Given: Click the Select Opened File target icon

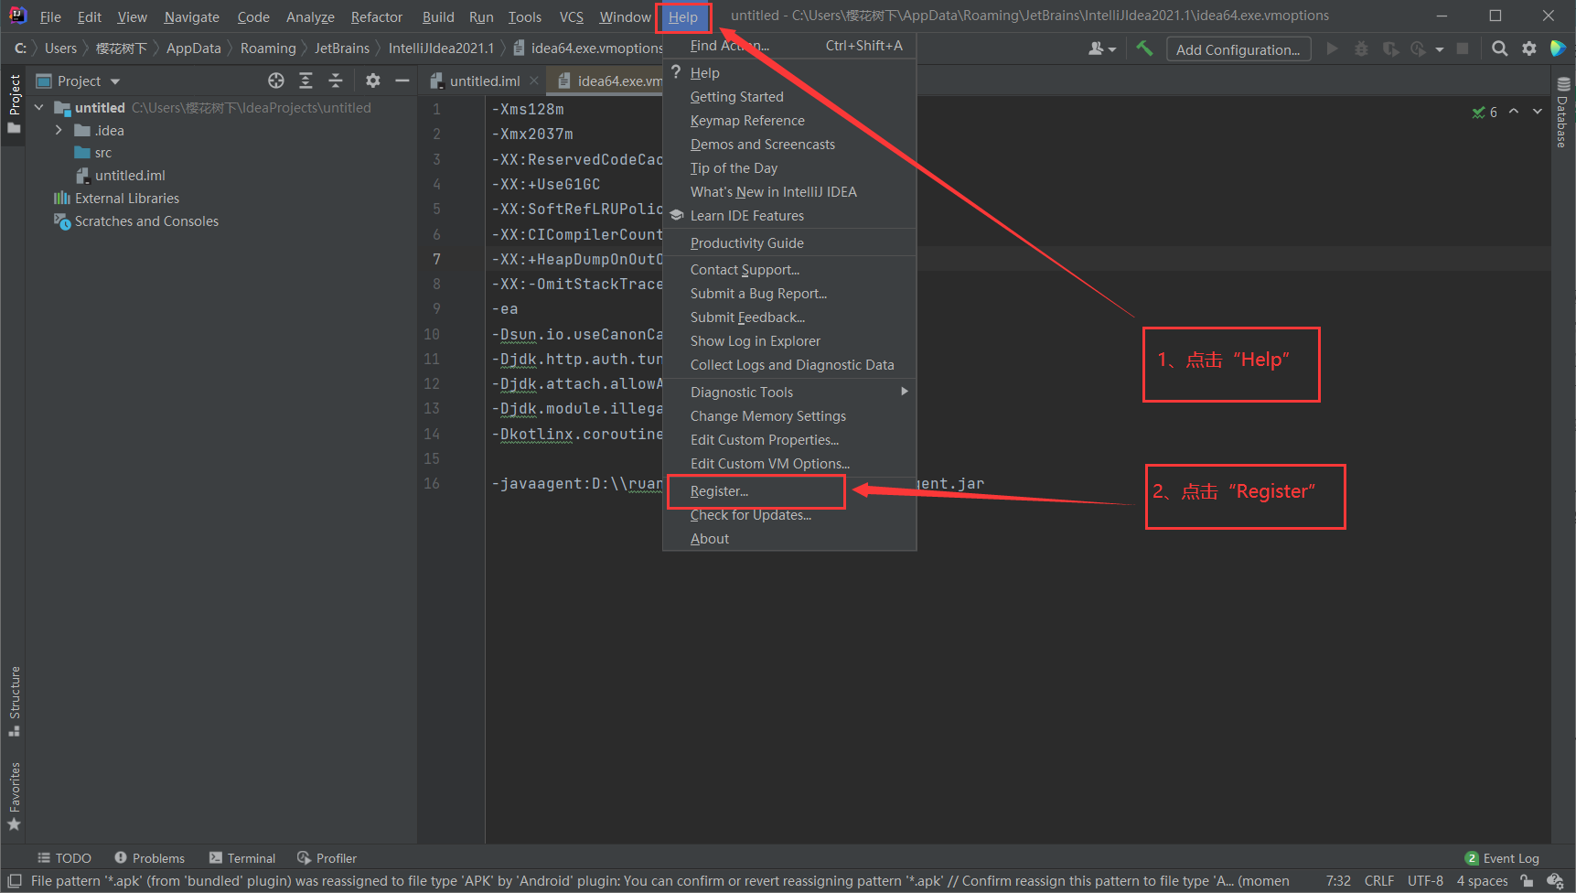Looking at the screenshot, I should point(276,81).
